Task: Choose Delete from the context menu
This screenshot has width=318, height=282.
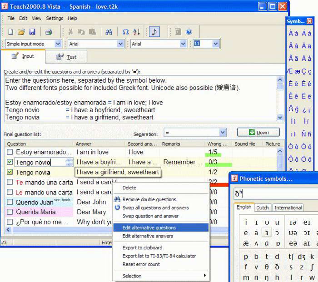Action: 161,188
